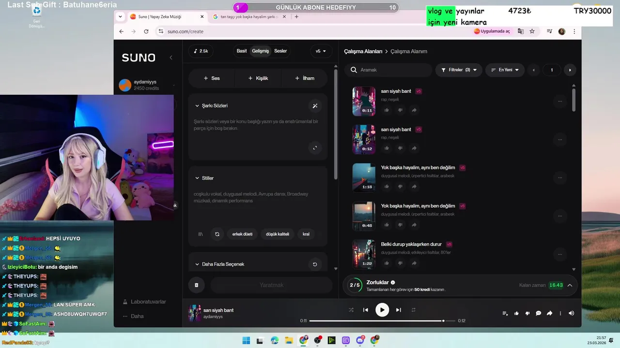Image resolution: width=620 pixels, height=348 pixels.
Task: Play the main player song
Action: (382, 310)
